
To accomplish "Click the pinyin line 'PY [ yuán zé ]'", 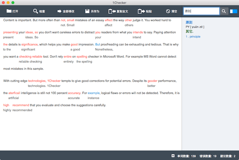I will pyautogui.click(x=195, y=27).
